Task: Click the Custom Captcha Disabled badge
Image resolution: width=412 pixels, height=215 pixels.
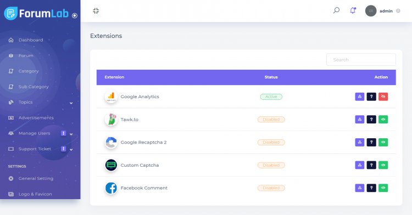Action: pos(271,165)
